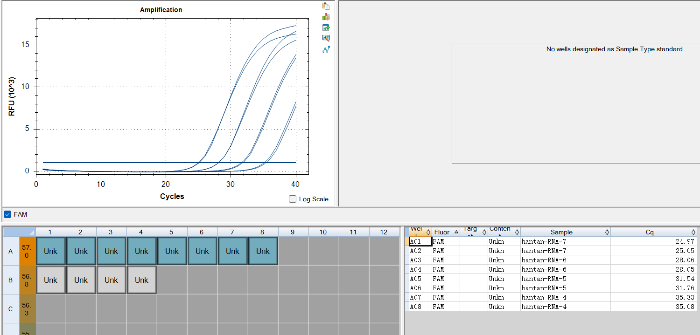Click well cell A03 in table
Viewport: 700px width, 335px height.
tap(420, 260)
